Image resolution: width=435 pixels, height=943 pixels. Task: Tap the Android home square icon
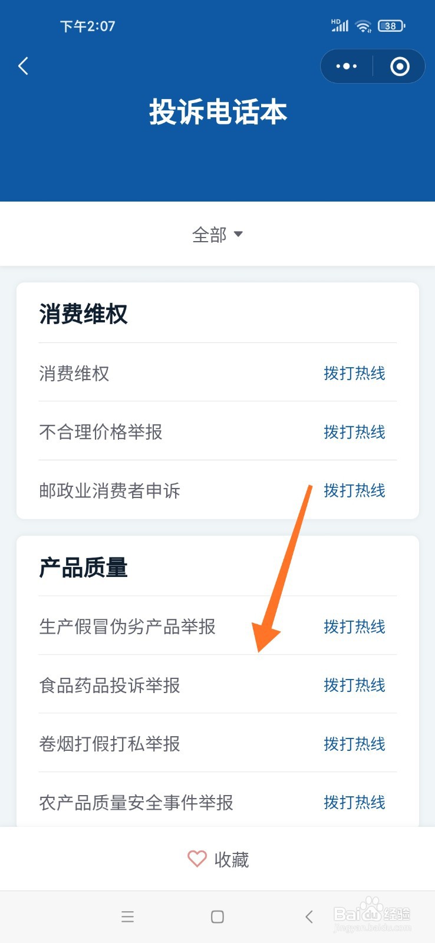click(x=218, y=916)
